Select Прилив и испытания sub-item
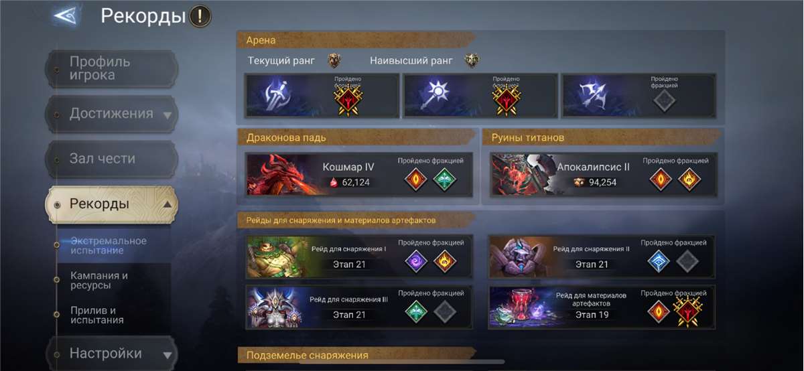The height and width of the screenshot is (371, 804). [x=98, y=315]
